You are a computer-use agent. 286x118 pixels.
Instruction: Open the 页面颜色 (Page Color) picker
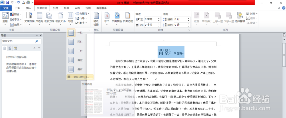(x=117, y=19)
